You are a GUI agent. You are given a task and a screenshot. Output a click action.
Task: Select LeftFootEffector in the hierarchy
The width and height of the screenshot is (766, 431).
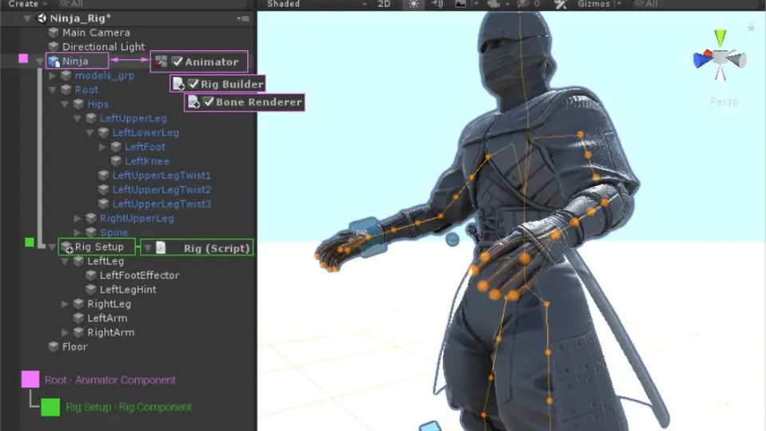pos(139,275)
